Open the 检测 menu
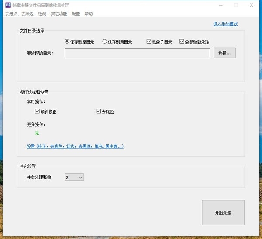 [42, 14]
